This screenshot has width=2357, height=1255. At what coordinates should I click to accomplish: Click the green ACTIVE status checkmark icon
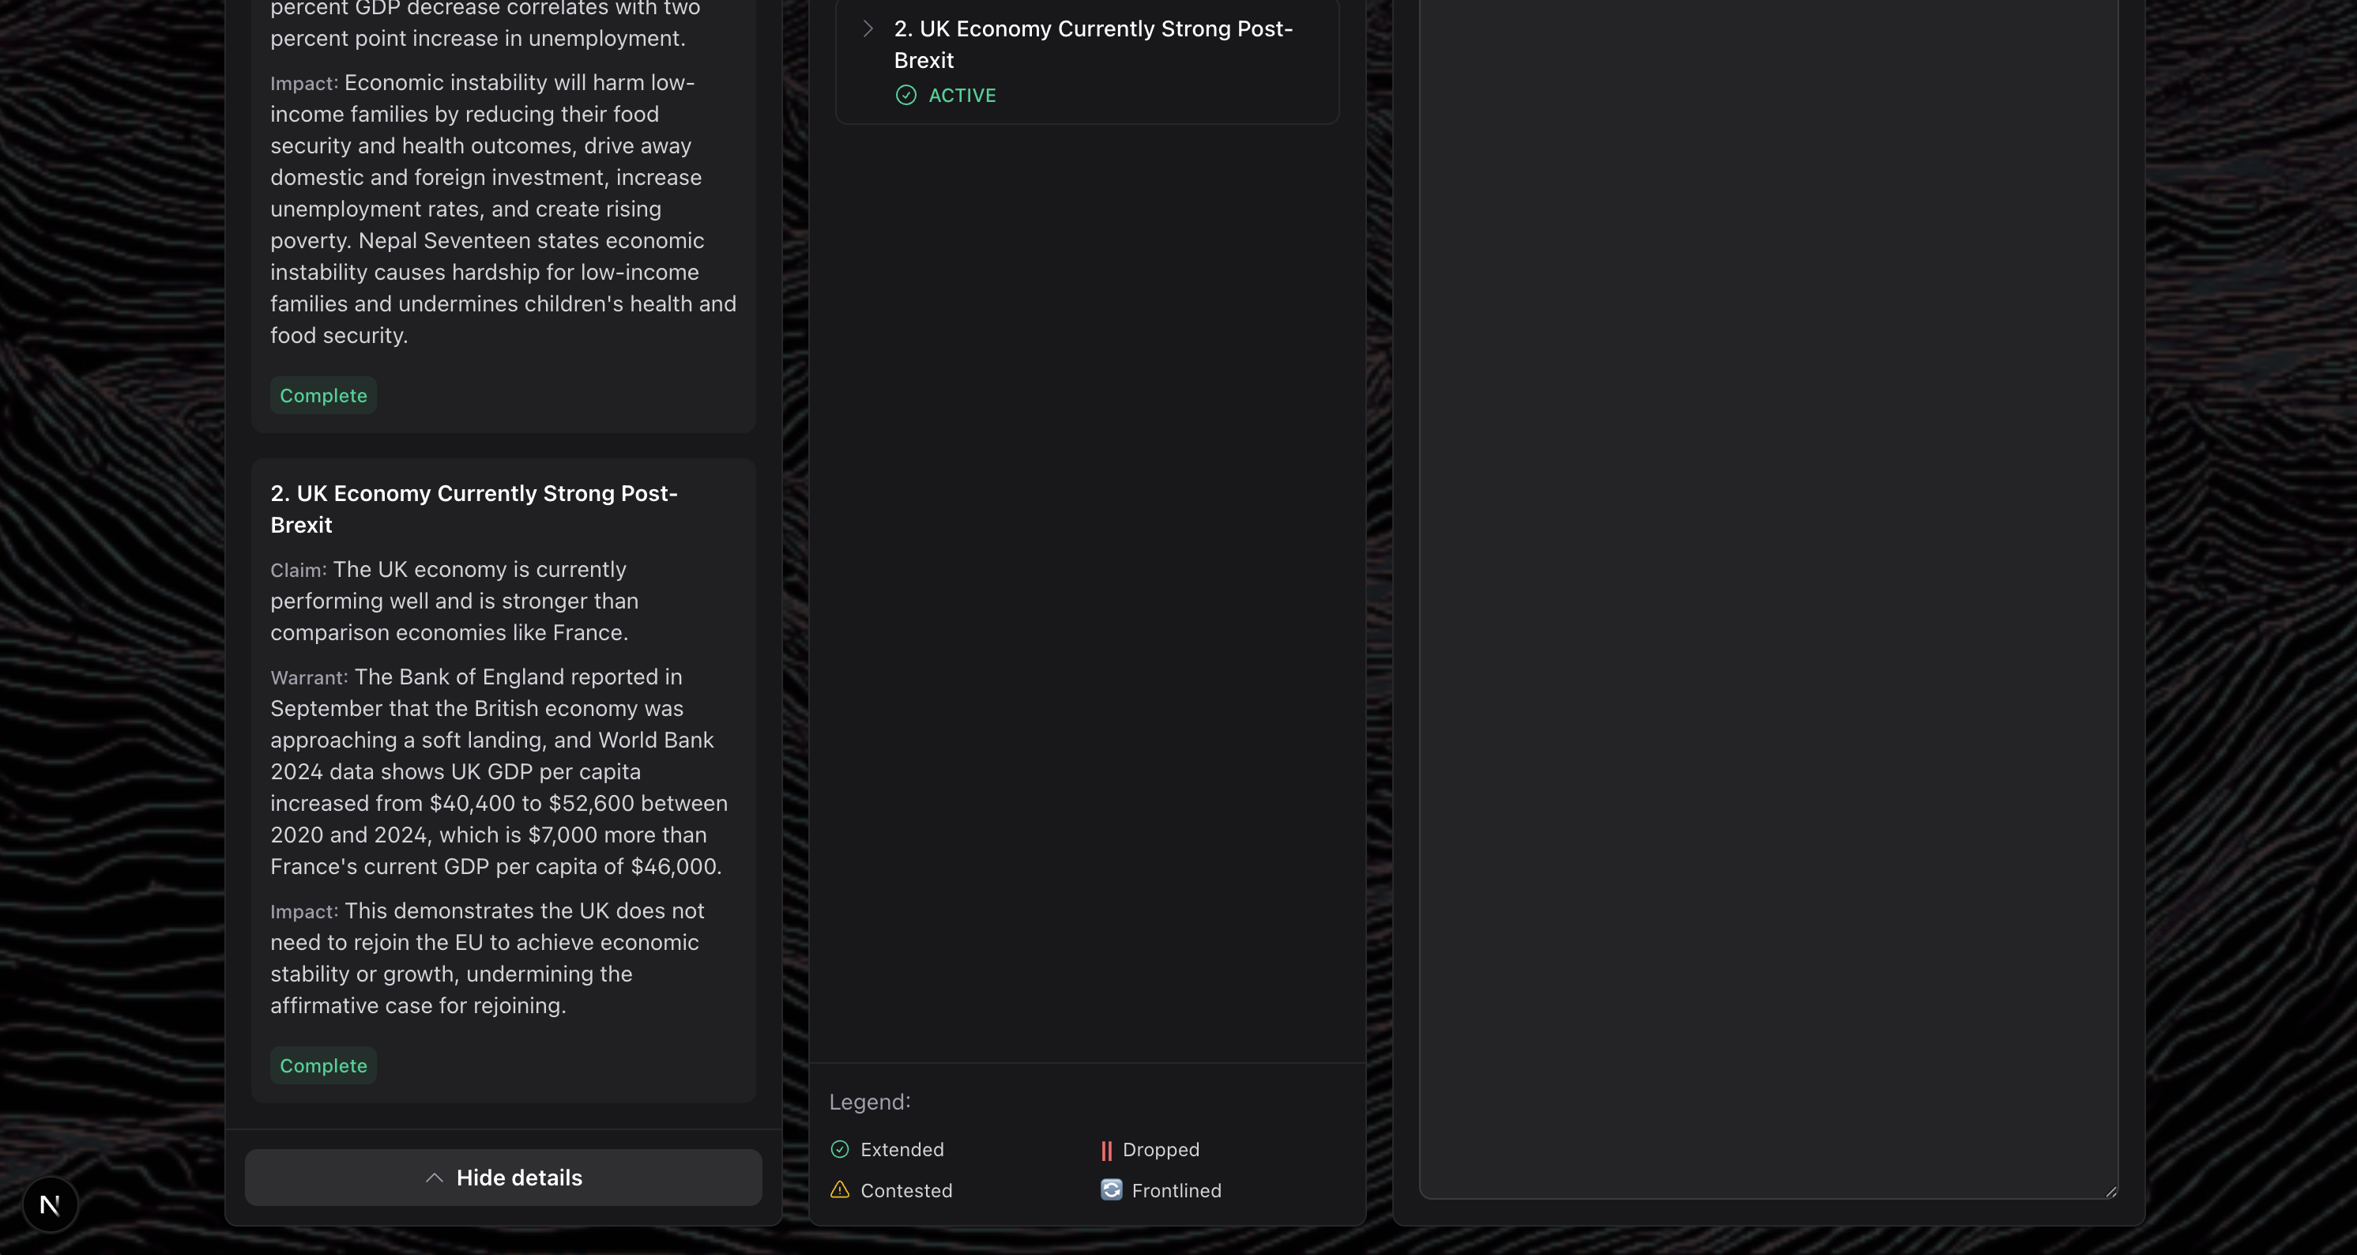(905, 95)
